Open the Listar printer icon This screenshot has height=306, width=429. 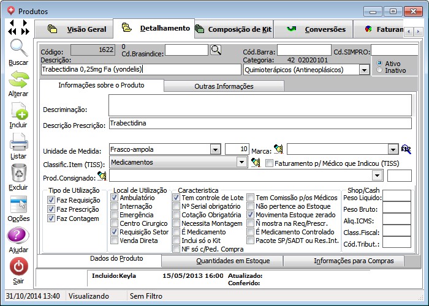[x=18, y=143]
